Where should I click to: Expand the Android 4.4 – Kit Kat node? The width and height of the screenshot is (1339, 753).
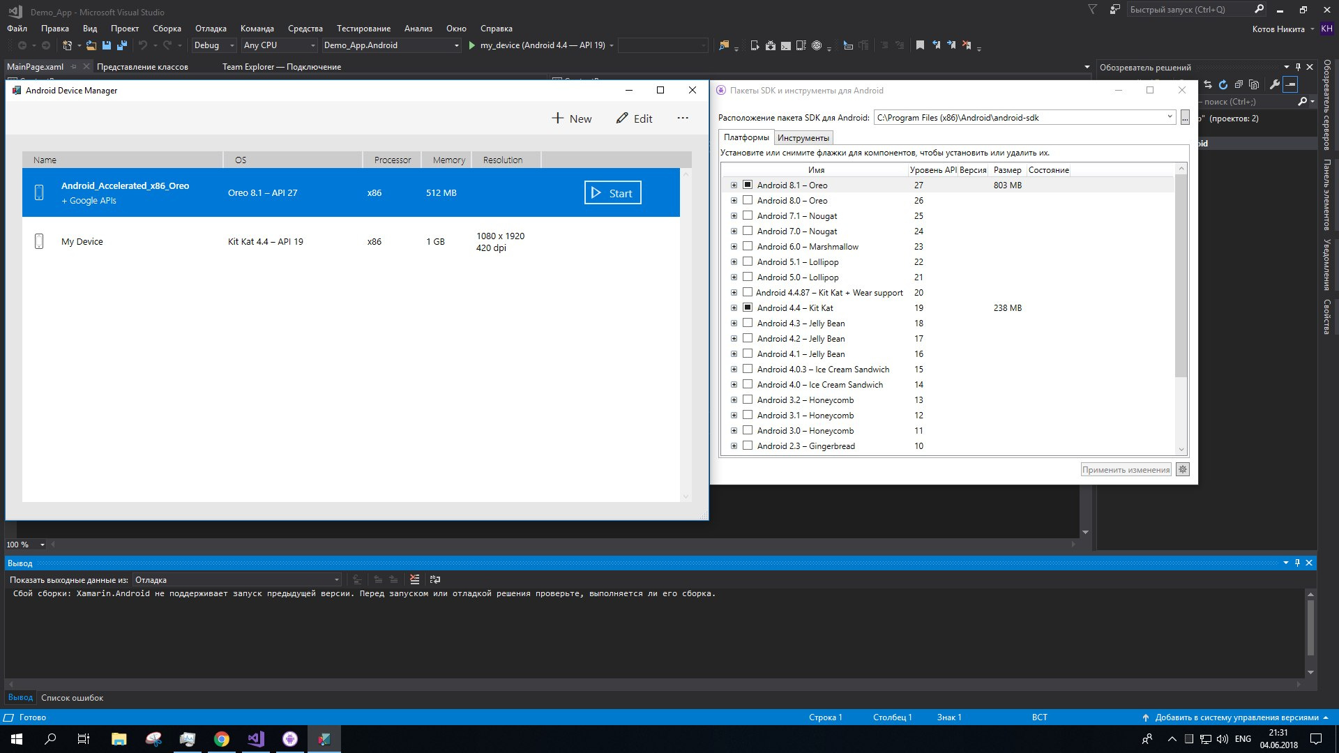pyautogui.click(x=734, y=308)
